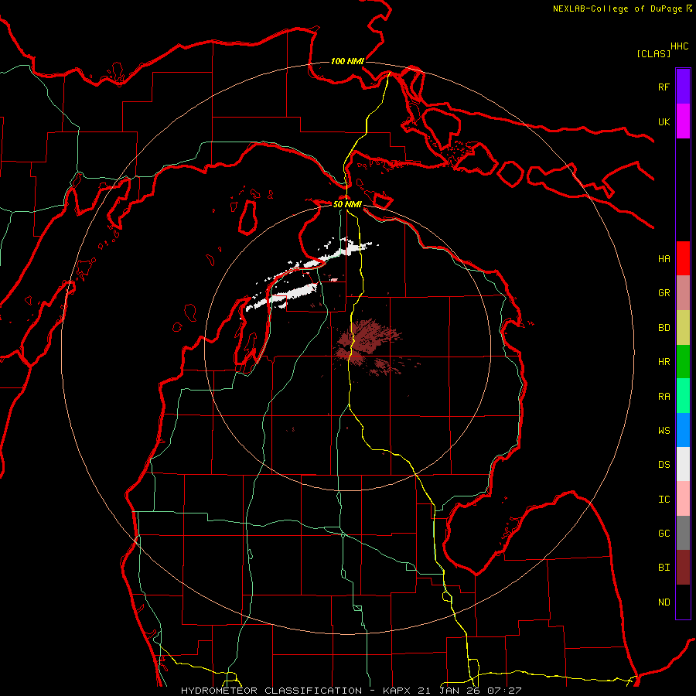The height and width of the screenshot is (696, 696).
Task: Click the "BD" legend label text
Action: (x=664, y=328)
